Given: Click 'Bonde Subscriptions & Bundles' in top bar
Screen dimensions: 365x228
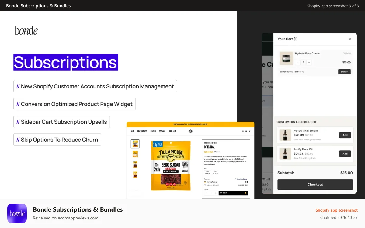Looking at the screenshot, I should 38,6.
